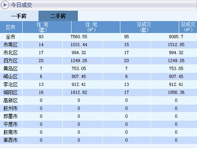
Task: Click the 13 housing units in 李沧区 row
Action: (x=41, y=84)
